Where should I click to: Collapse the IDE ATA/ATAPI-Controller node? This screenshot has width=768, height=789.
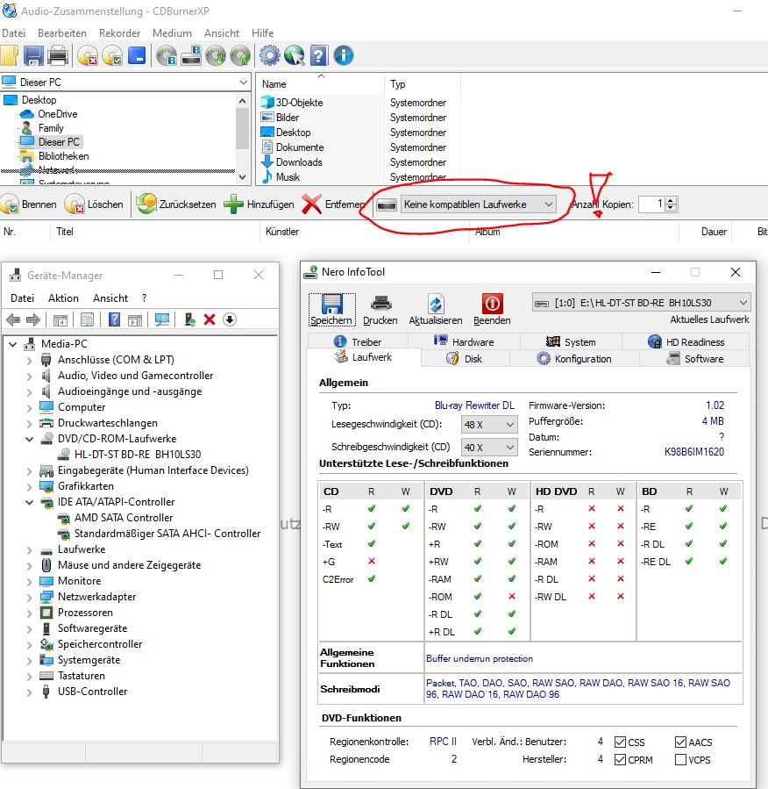29,502
